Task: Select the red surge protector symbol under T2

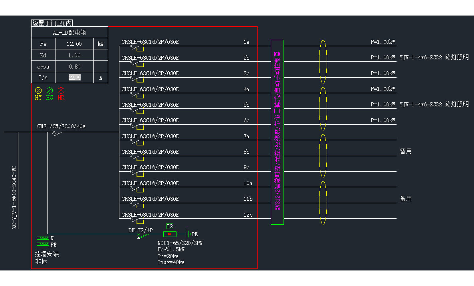Action: [x=170, y=234]
